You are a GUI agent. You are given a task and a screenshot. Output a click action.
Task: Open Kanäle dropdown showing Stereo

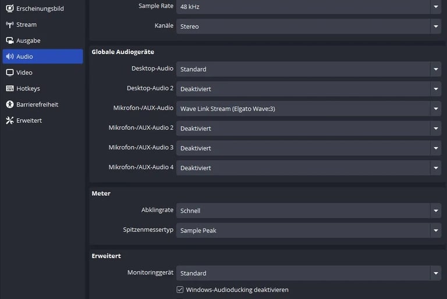coord(308,26)
